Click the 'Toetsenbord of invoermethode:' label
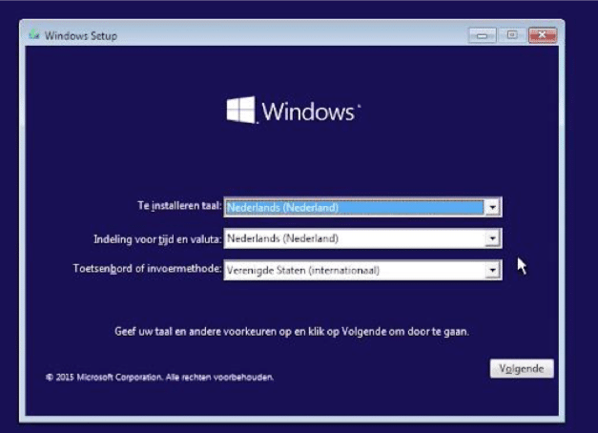This screenshot has height=433, width=598. coord(147,269)
